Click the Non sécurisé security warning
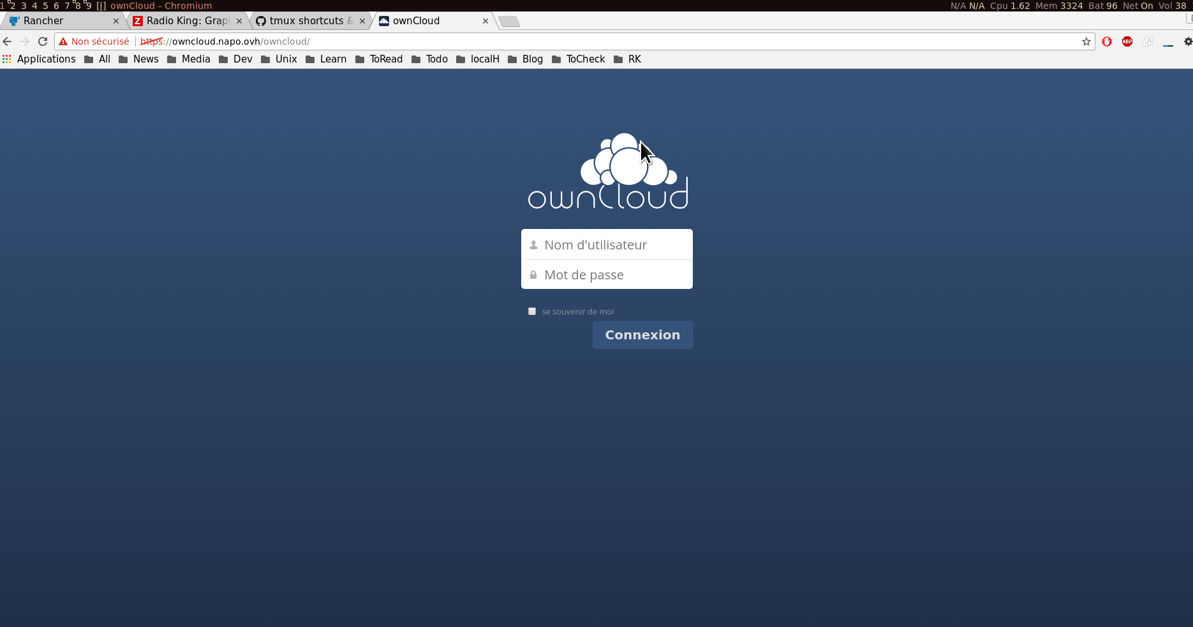 point(94,41)
